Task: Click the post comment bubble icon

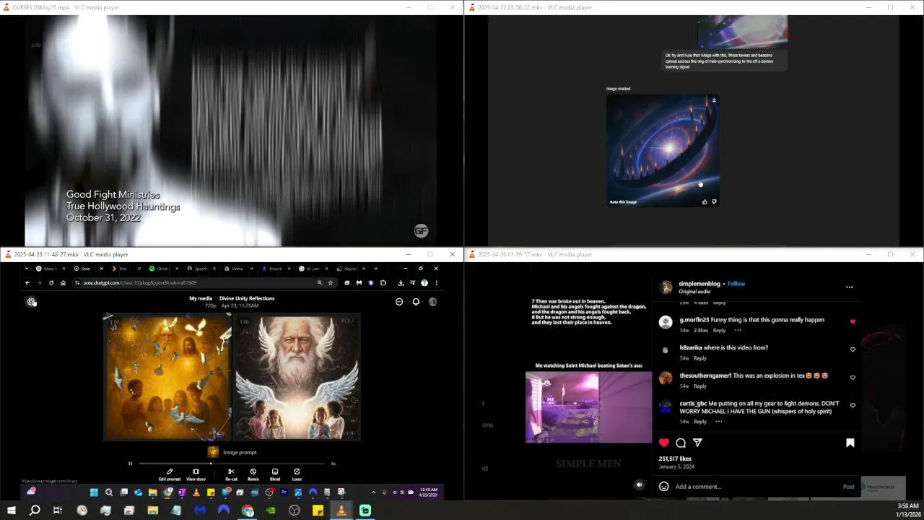Action: coord(681,443)
